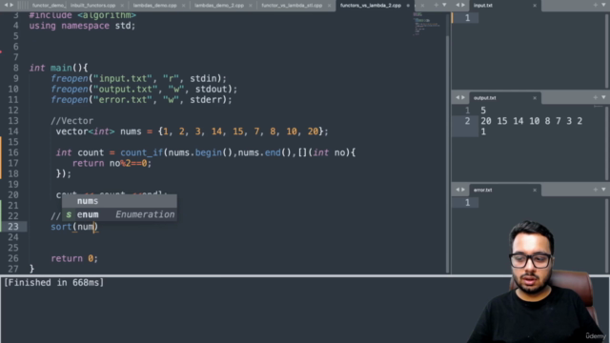Go to next tab in output.txt pane
Viewport: 610px width, 343px height.
(463, 97)
